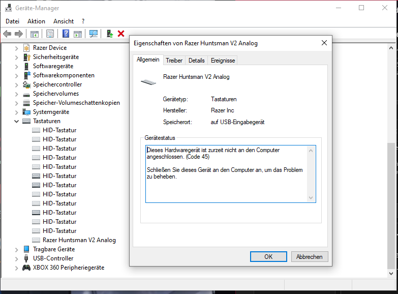Collapse the Tastaturen node
This screenshot has width=398, height=294.
[x=16, y=121]
